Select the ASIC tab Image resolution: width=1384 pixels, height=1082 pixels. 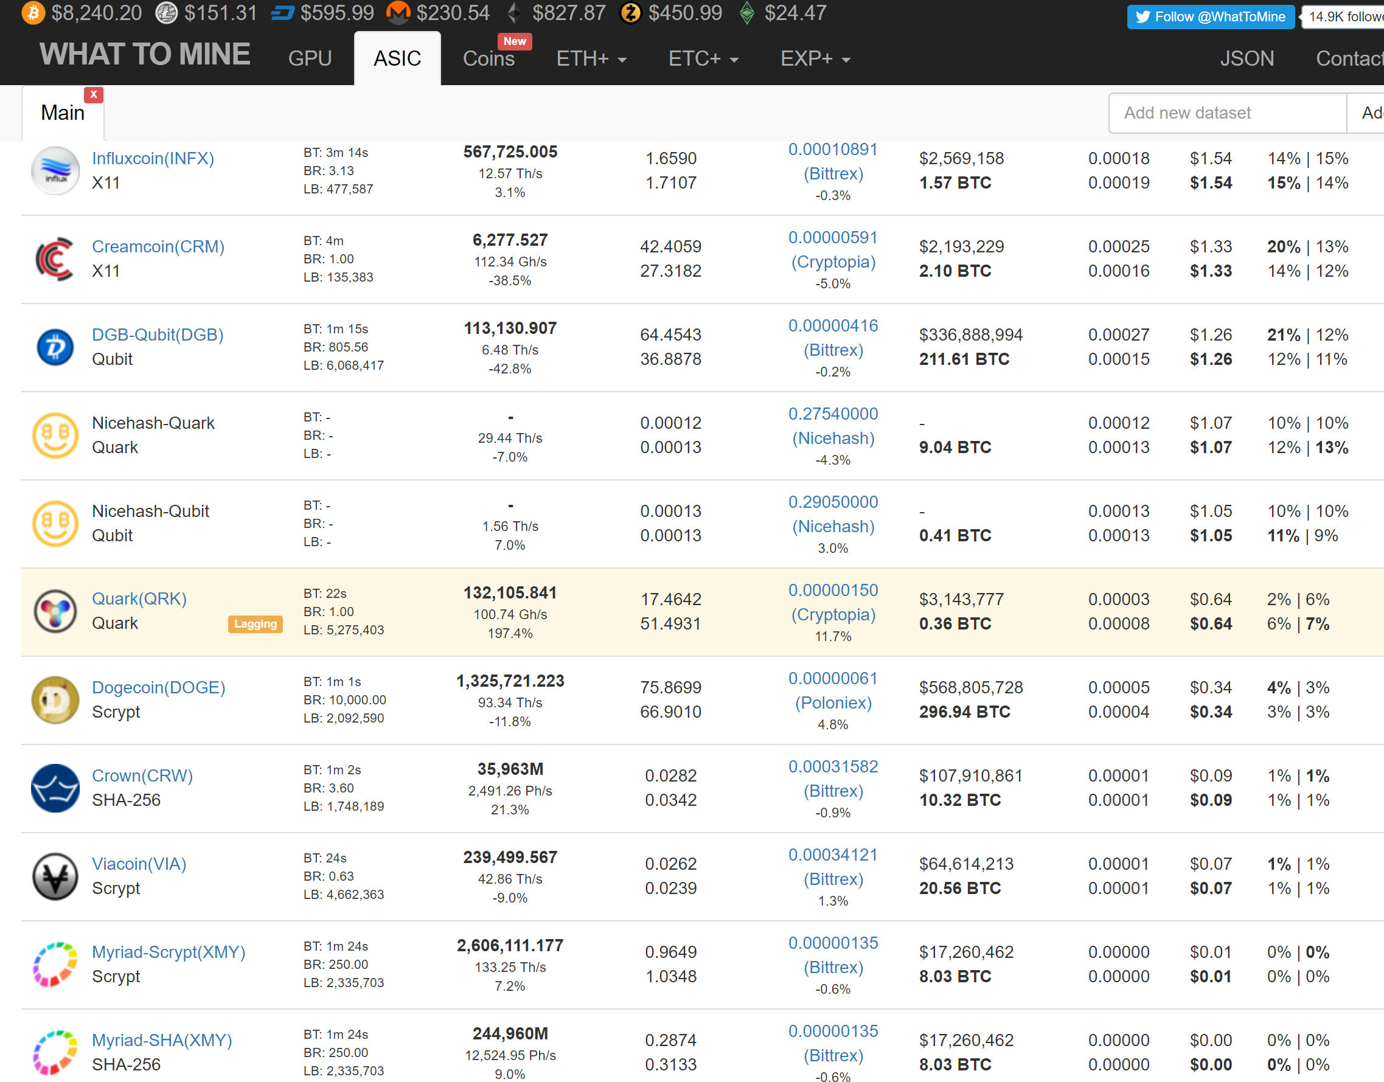coord(397,58)
